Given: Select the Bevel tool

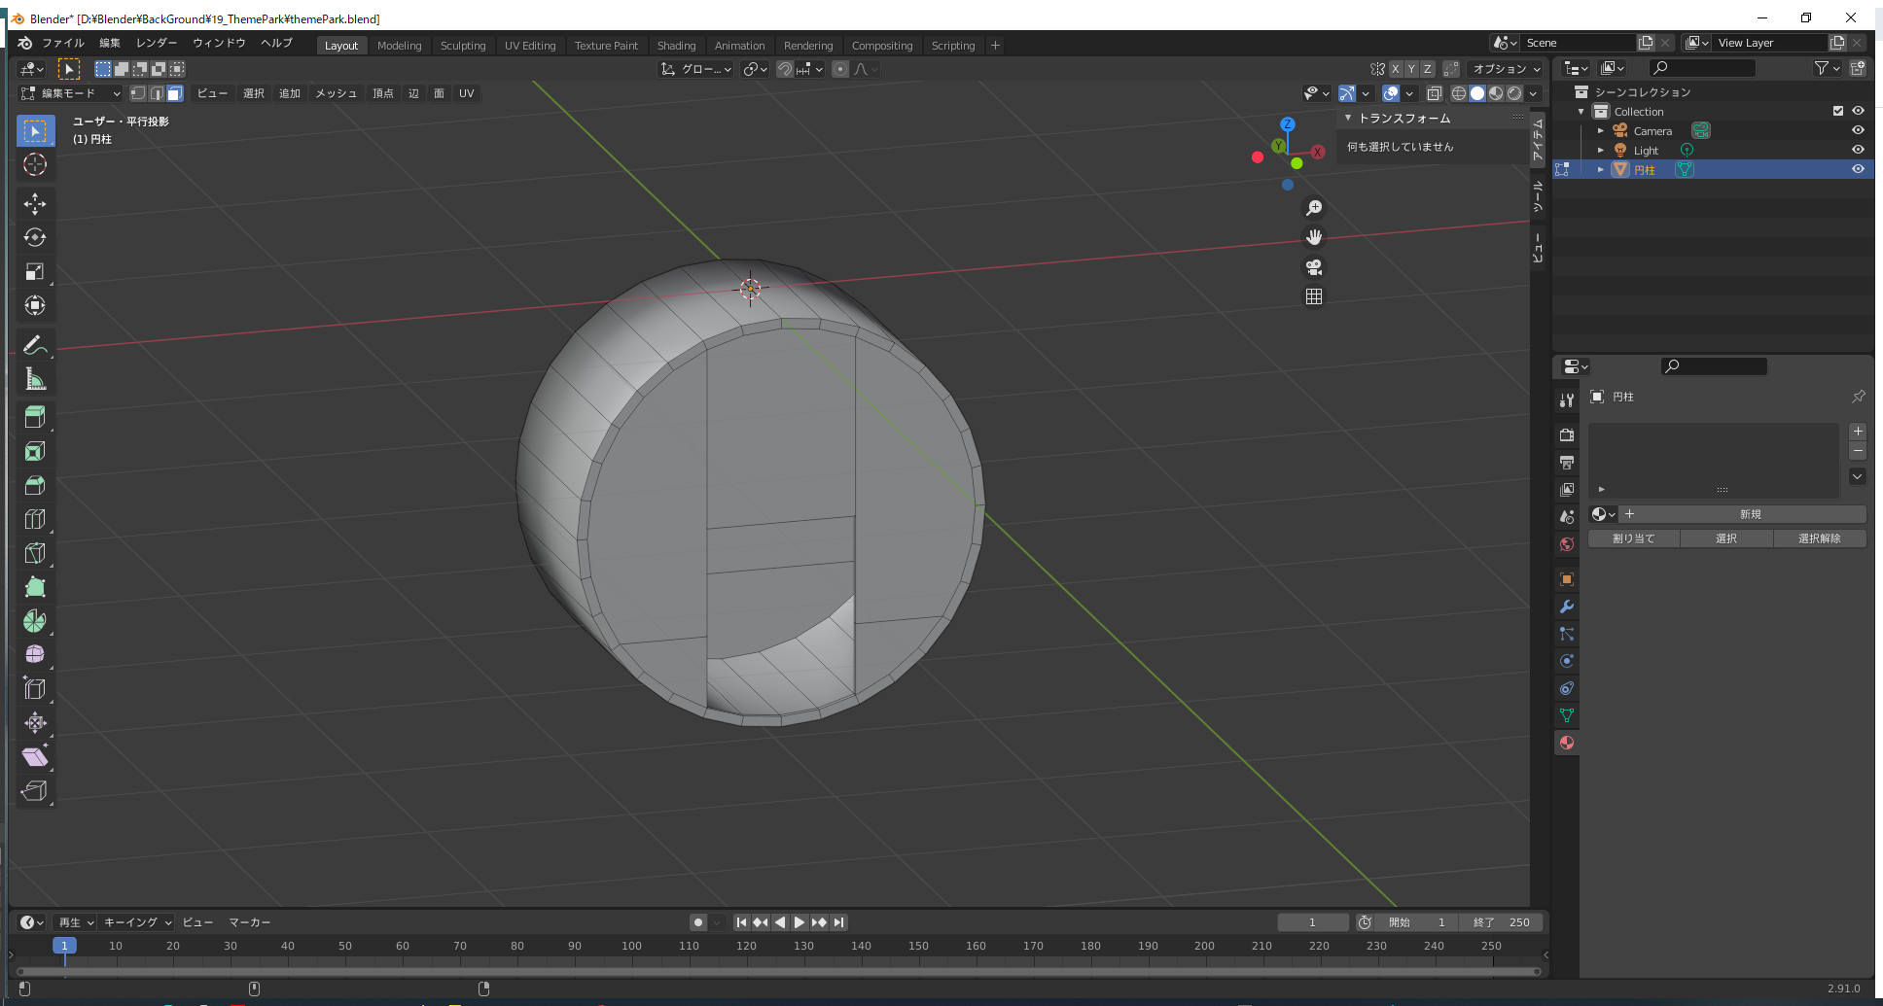Looking at the screenshot, I should pos(35,485).
